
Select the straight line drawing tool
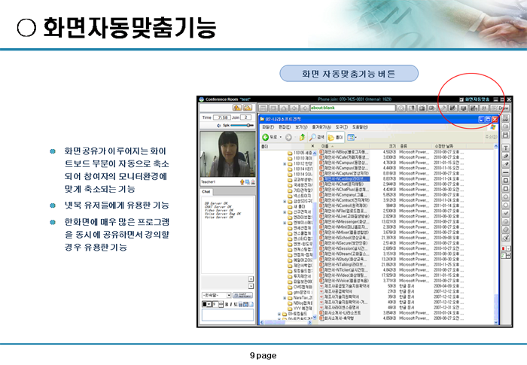505,172
